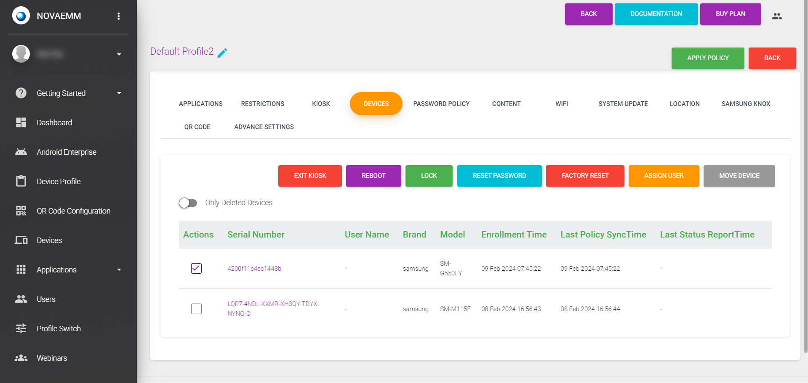Screen dimensions: 808x383
Task: Click the Move Device button
Action: coord(739,176)
